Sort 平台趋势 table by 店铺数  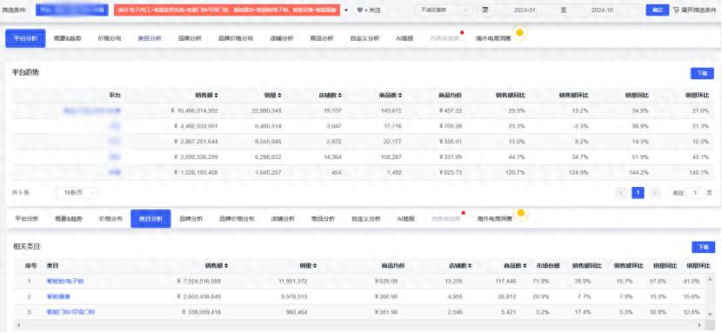pyautogui.click(x=339, y=96)
